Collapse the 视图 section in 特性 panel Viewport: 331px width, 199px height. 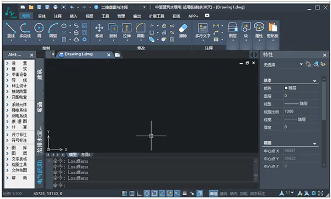pyautogui.click(x=314, y=143)
